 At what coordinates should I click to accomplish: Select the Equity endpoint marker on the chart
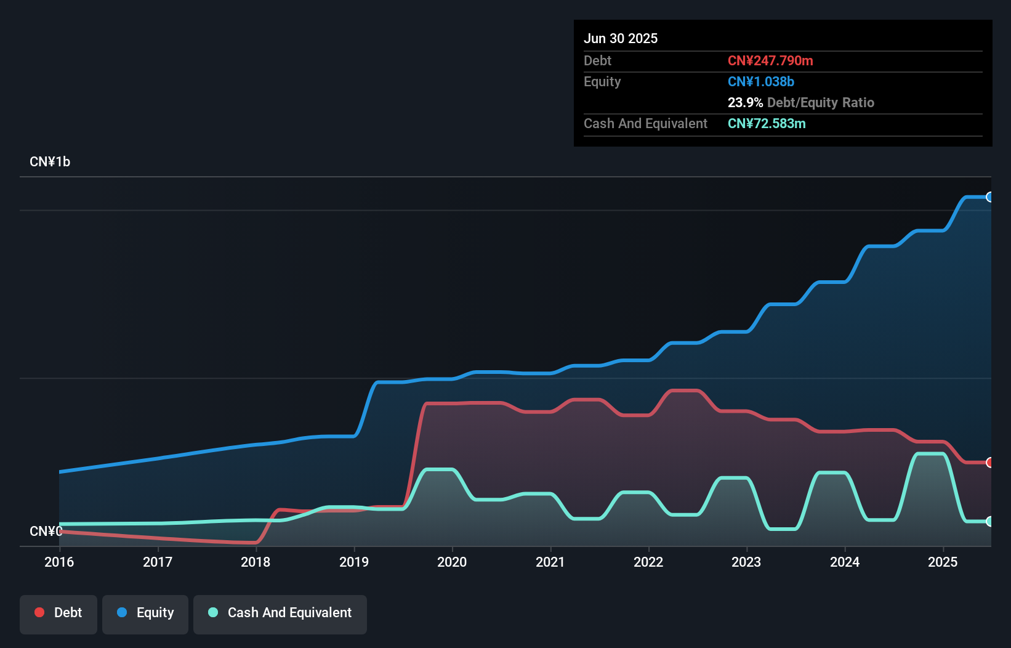(990, 197)
